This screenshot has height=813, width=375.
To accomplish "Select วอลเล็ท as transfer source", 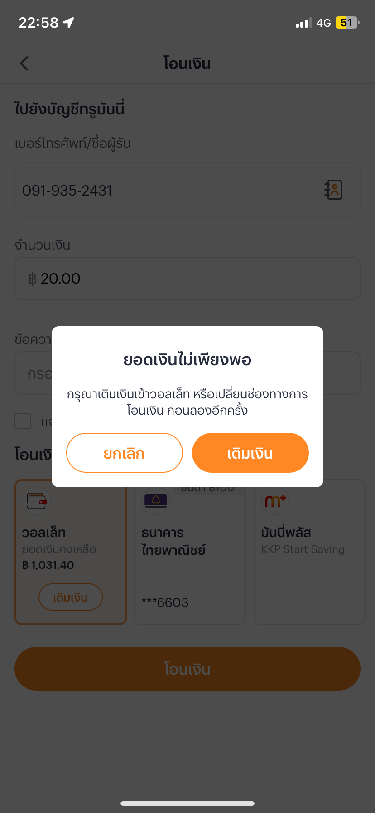I will 71,552.
